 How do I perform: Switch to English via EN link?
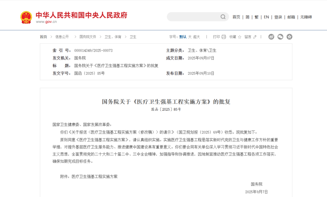266,17
